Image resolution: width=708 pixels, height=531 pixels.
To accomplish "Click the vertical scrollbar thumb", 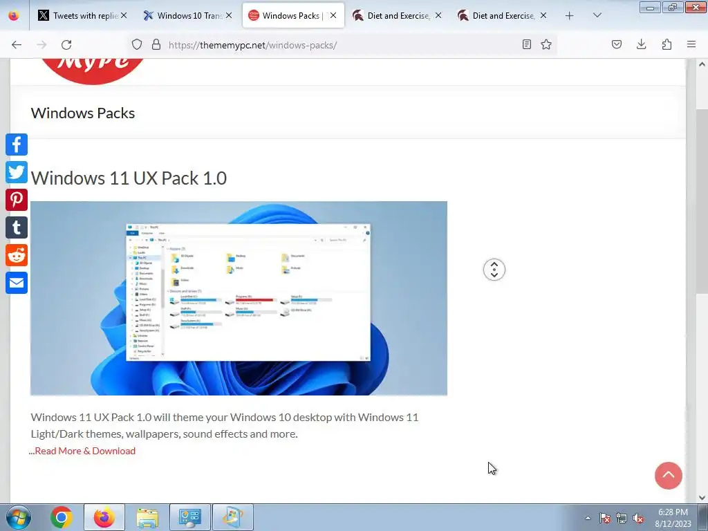I will pos(702,201).
